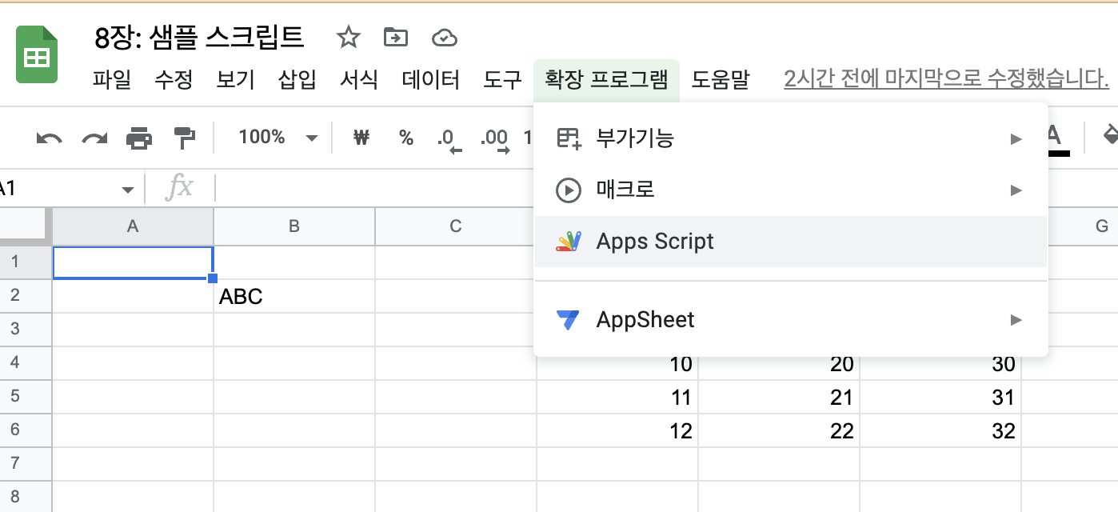The width and height of the screenshot is (1118, 512).
Task: Click the formula bar input
Action: click(667, 189)
